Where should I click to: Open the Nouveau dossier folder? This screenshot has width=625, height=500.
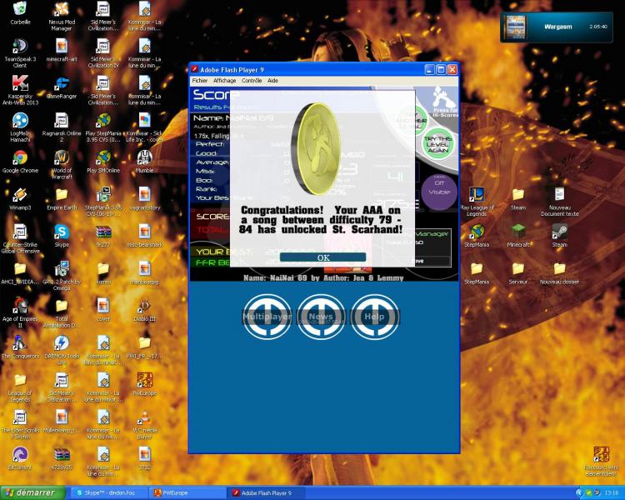click(560, 272)
